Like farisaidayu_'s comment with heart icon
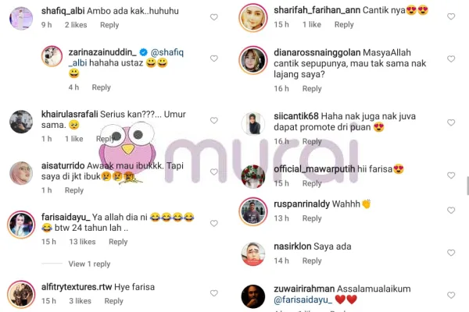Image resolution: width=469 pixels, height=312 pixels. coord(214,223)
